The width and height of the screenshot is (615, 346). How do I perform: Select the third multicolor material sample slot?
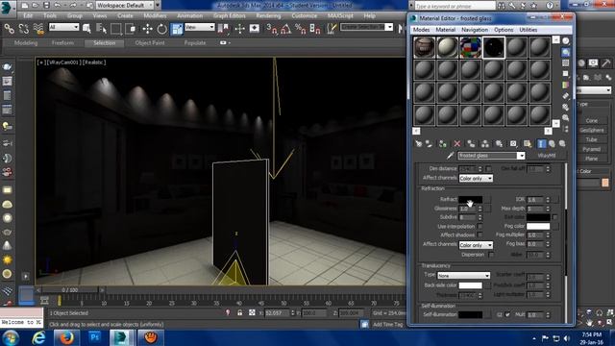tap(470, 47)
